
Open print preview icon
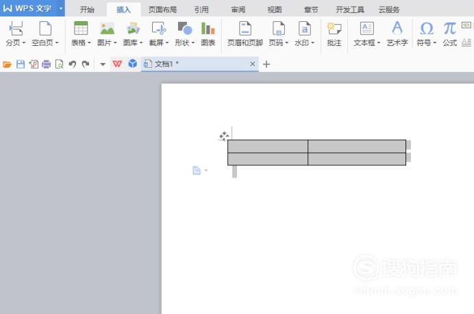point(59,64)
